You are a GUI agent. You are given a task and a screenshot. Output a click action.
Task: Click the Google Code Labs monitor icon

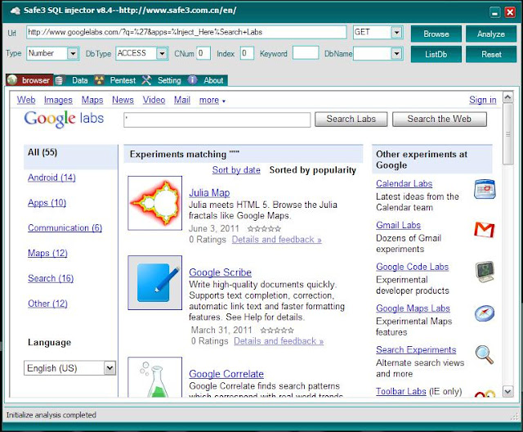[485, 272]
